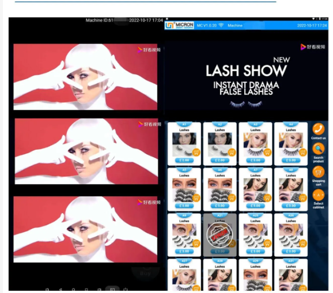Add slot A9 lashes to cart
Screen dimensions: 333x293
point(196,243)
